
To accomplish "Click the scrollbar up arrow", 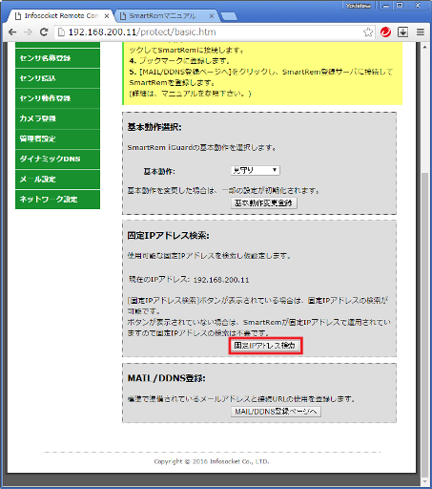I will [425, 47].
